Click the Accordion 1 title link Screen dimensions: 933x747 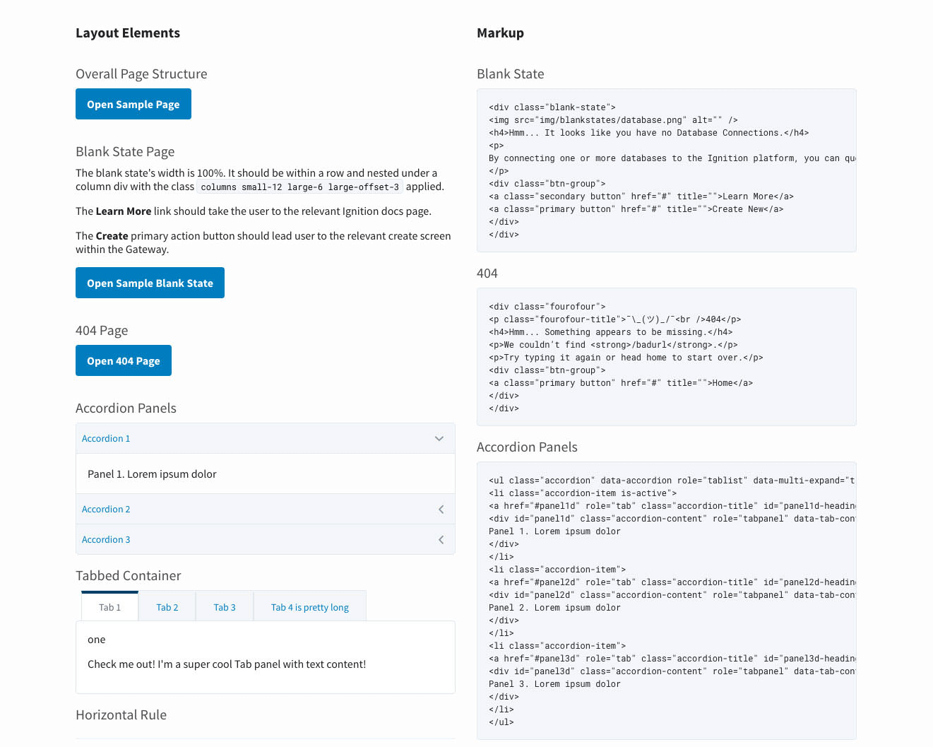coord(106,439)
